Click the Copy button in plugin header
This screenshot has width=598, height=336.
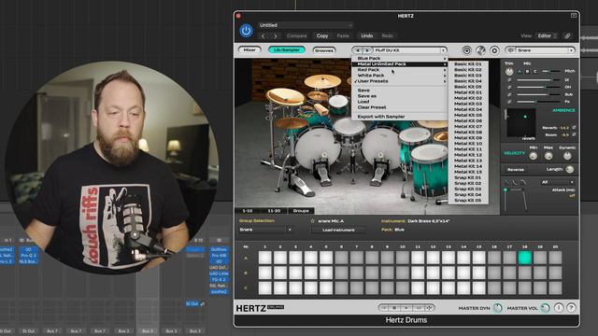click(322, 35)
